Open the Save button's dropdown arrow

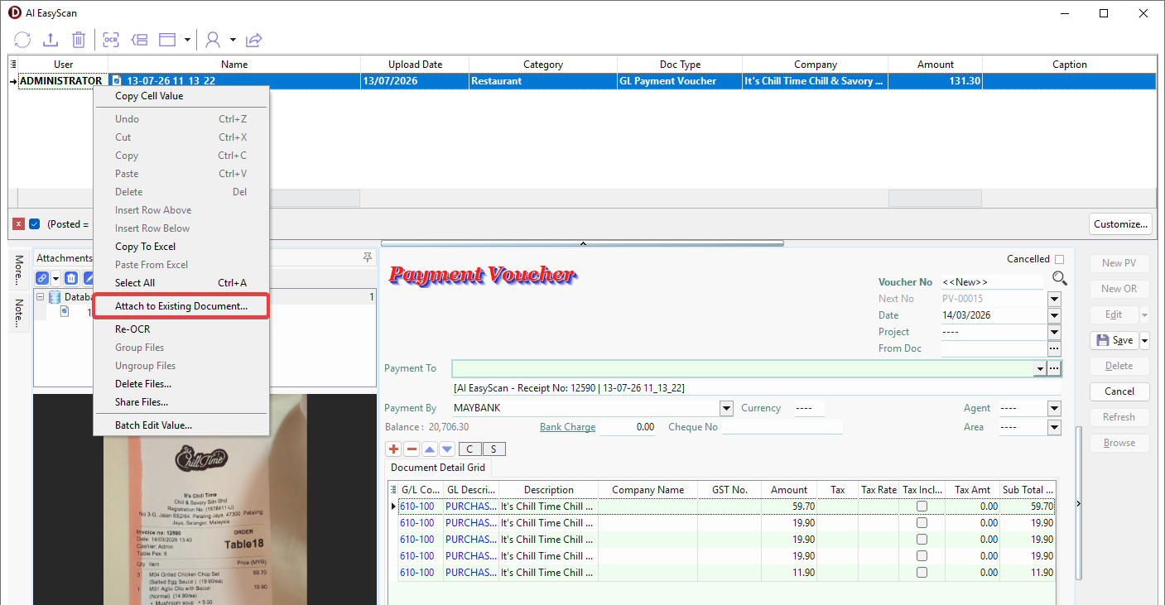point(1145,340)
